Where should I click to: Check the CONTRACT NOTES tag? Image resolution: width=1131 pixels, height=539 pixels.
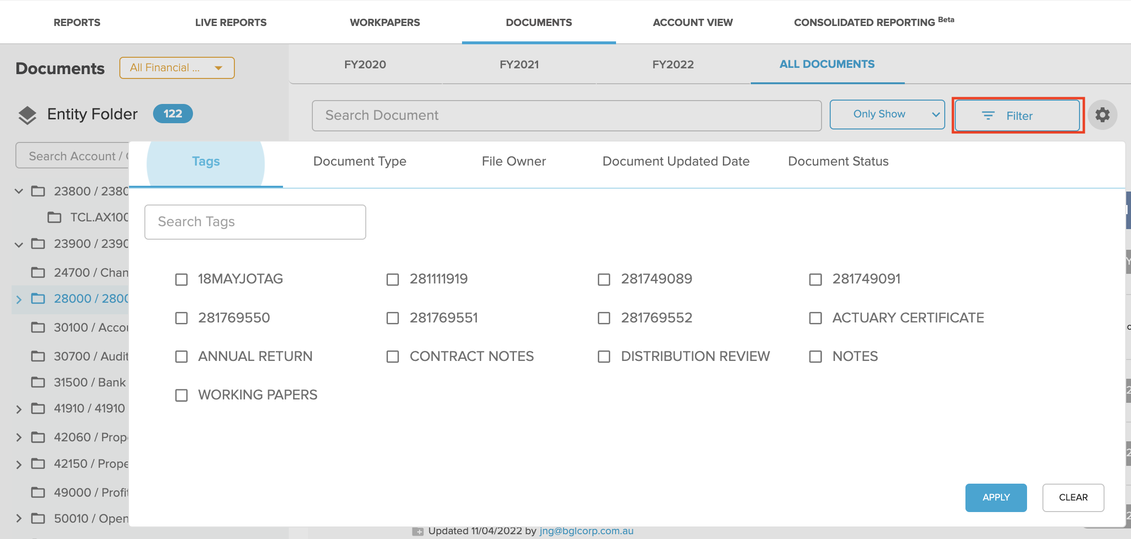click(393, 357)
